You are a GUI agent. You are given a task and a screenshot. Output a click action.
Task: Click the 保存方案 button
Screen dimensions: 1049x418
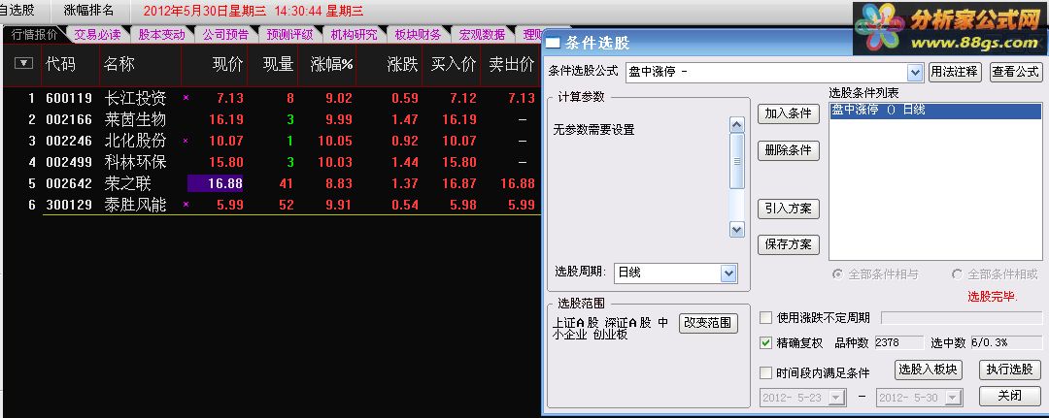coord(789,244)
